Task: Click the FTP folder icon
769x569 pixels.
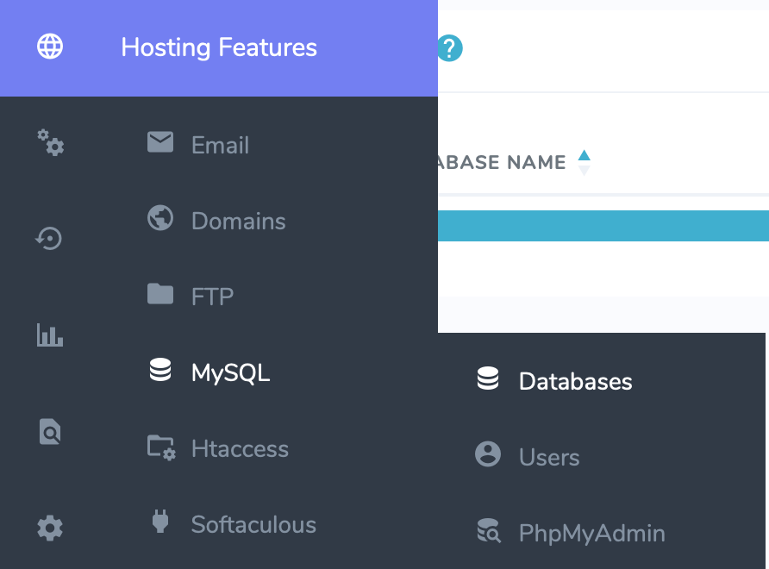Action: (x=159, y=295)
